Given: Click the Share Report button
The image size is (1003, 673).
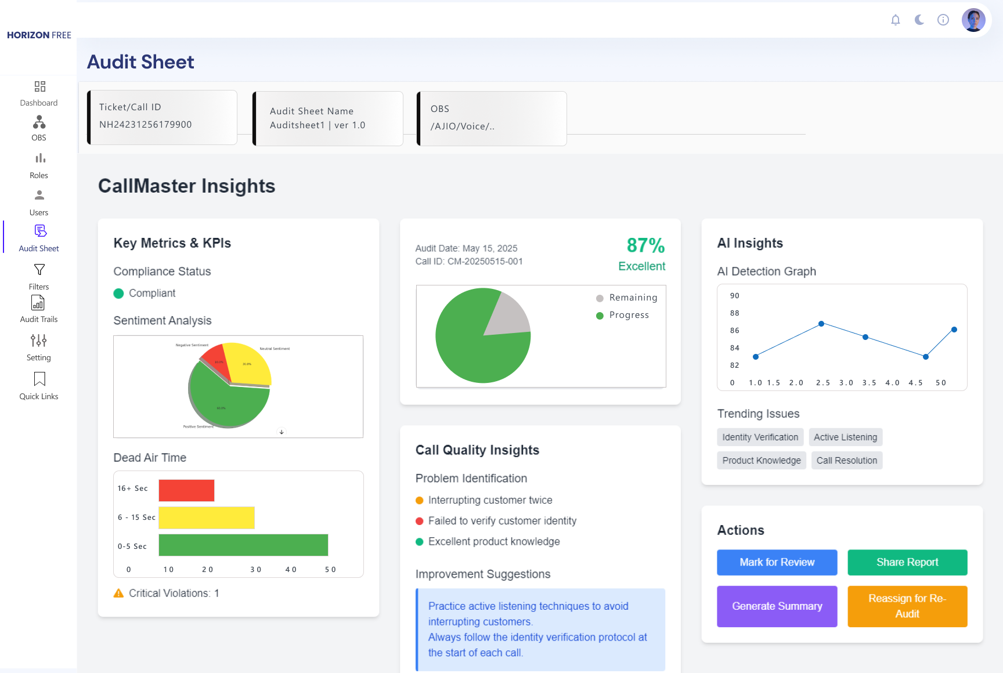Looking at the screenshot, I should pos(907,562).
